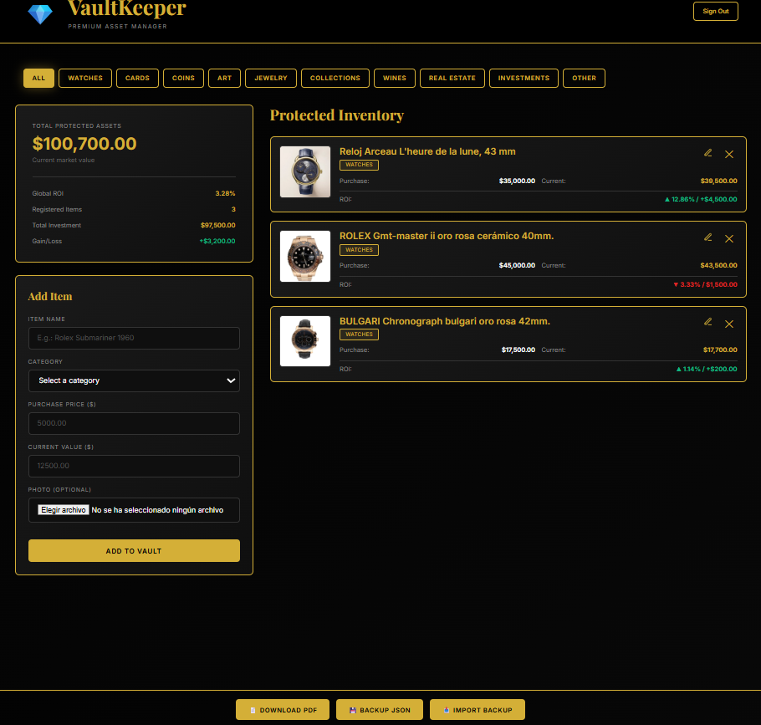Click the Gain/Loss +$3,200.00 value
The height and width of the screenshot is (725, 761).
pos(217,241)
